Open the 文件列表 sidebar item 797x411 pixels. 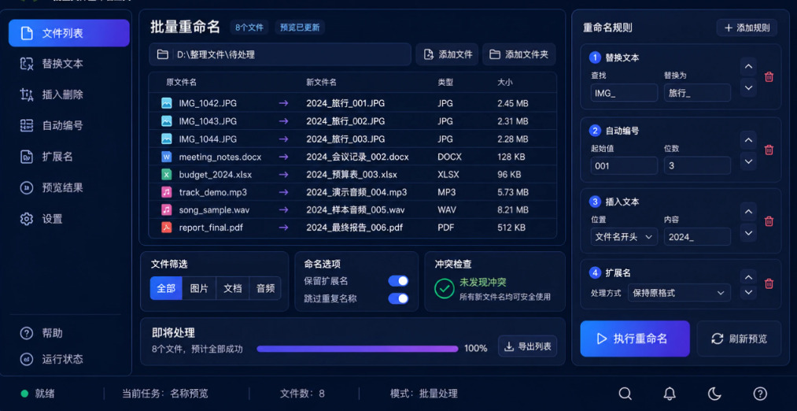point(68,33)
